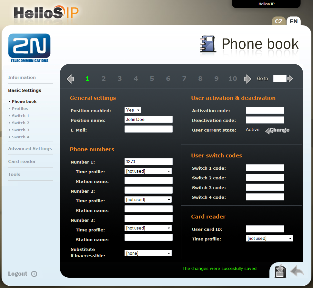Select Profiles in the sidebar
The height and width of the screenshot is (288, 313).
coord(20,109)
